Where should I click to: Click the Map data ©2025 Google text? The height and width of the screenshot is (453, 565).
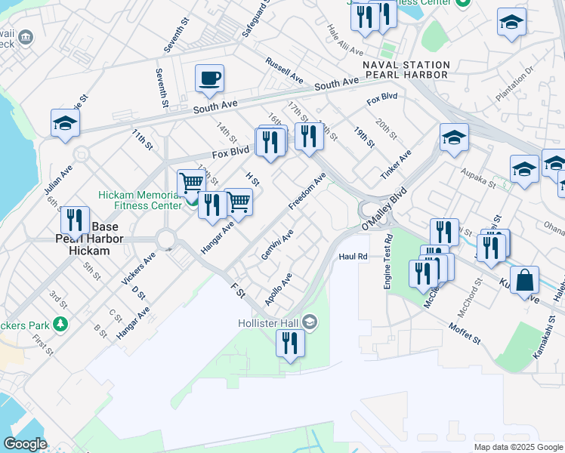(518, 448)
